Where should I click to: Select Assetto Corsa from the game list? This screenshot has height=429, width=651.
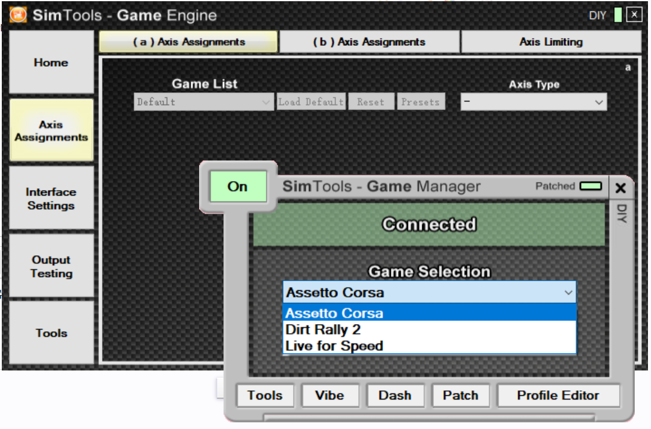point(430,313)
